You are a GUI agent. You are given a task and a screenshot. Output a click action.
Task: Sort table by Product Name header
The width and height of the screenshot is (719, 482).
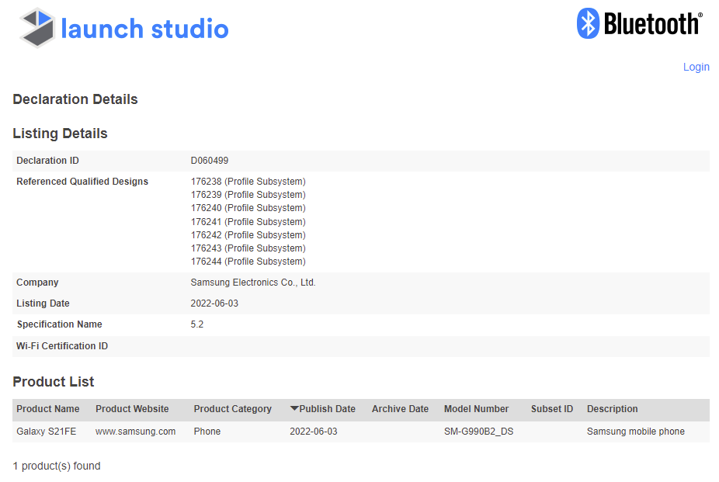(47, 409)
